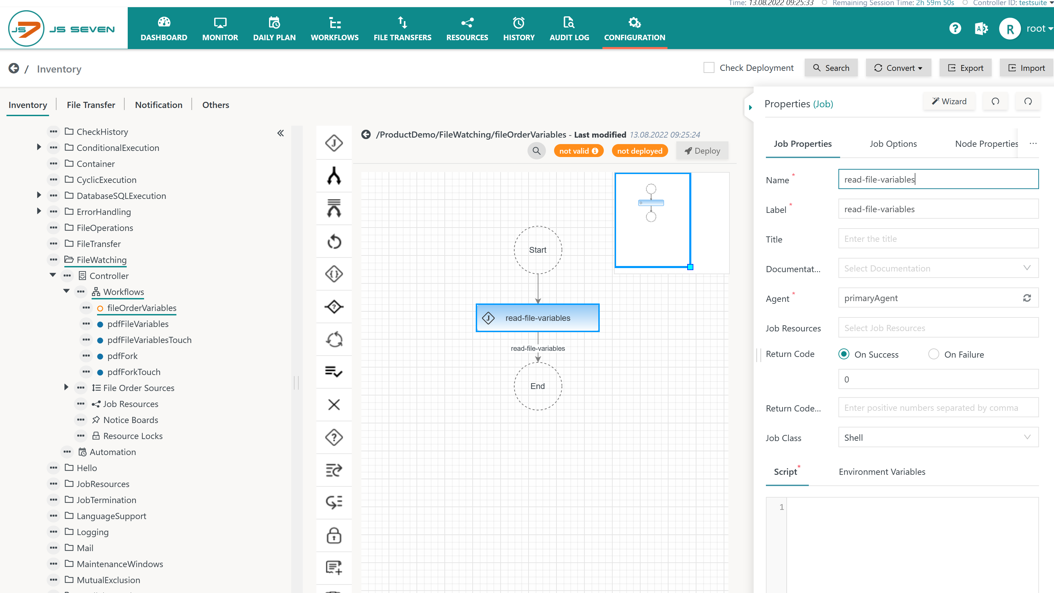Select the Prompt question diamond icon
The width and height of the screenshot is (1054, 593).
[x=334, y=437]
